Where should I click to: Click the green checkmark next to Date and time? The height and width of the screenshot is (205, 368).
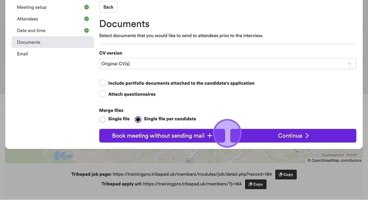tap(87, 30)
